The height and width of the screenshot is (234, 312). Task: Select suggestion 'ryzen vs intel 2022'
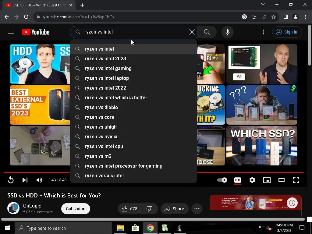click(x=133, y=88)
